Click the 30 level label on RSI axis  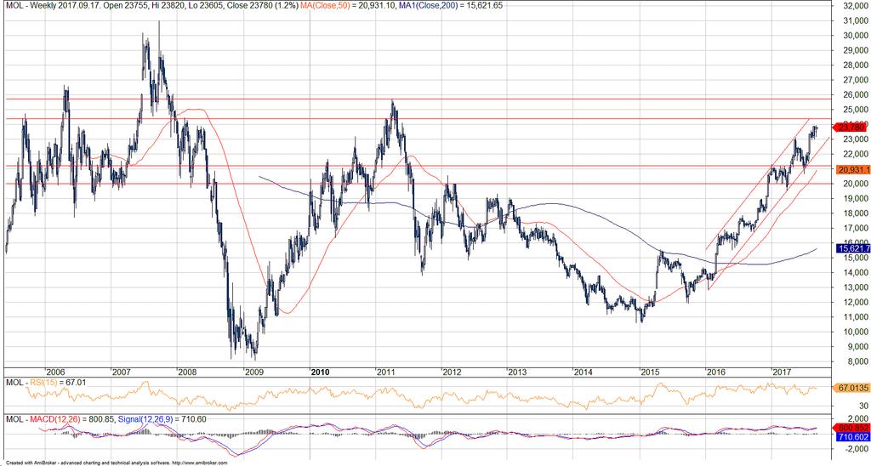[x=862, y=406]
